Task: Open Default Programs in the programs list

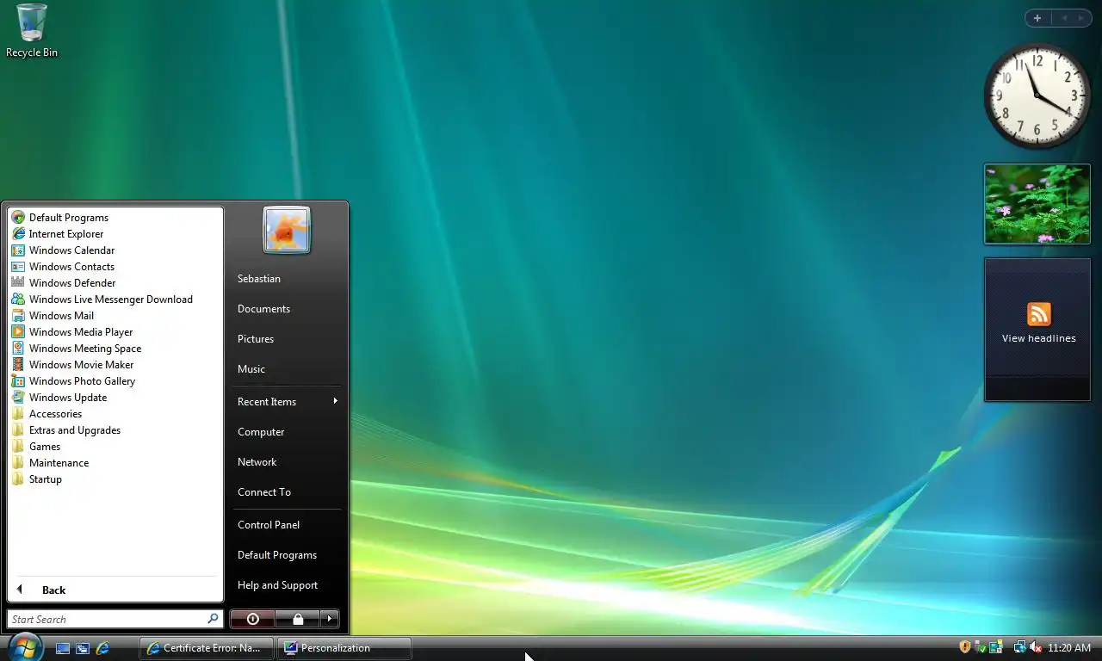Action: [115, 218]
